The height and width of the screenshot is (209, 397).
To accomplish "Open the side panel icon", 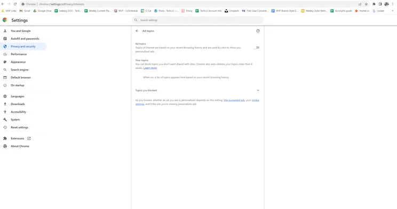I will click(380, 4).
